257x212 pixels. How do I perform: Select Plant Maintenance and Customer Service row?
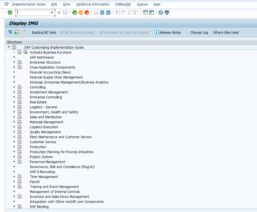[61, 137]
